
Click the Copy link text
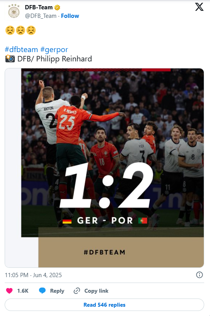(96, 291)
